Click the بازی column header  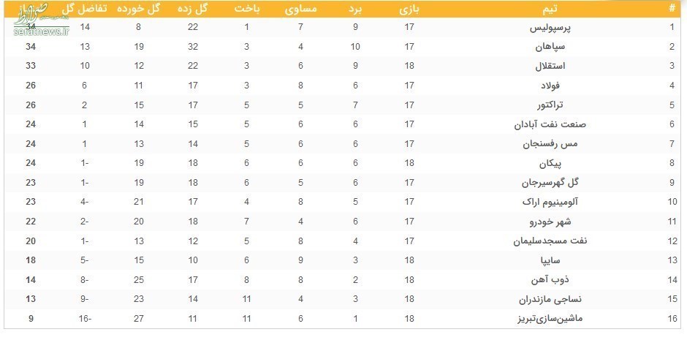point(409,9)
